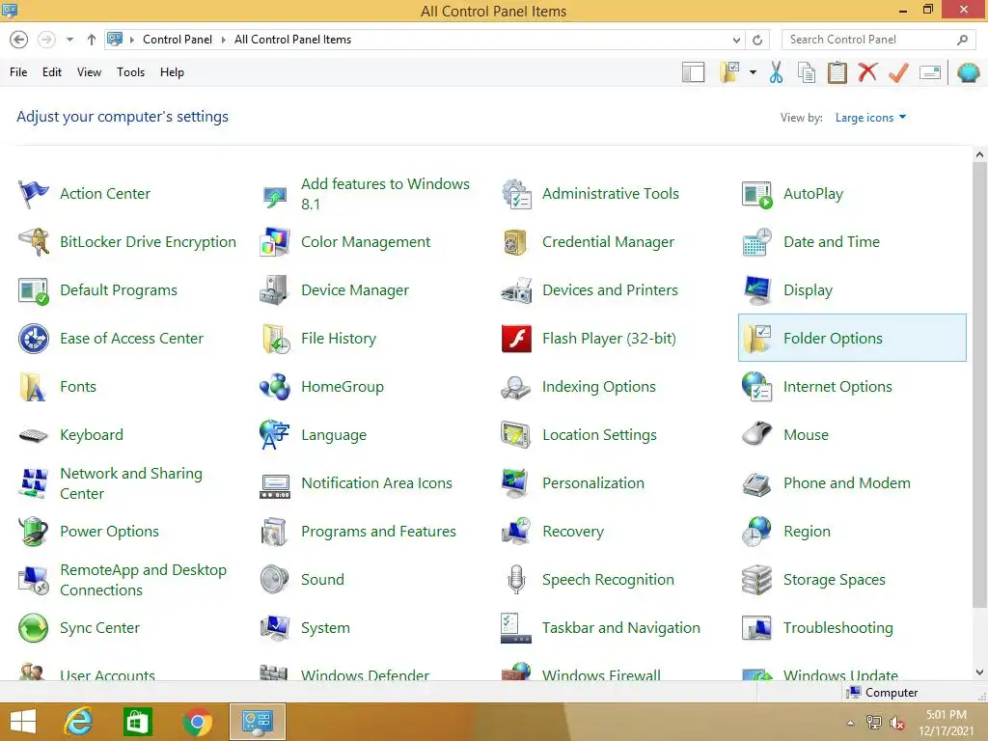The height and width of the screenshot is (741, 988).
Task: Open the Power Options battery icon
Action: pyautogui.click(x=33, y=532)
